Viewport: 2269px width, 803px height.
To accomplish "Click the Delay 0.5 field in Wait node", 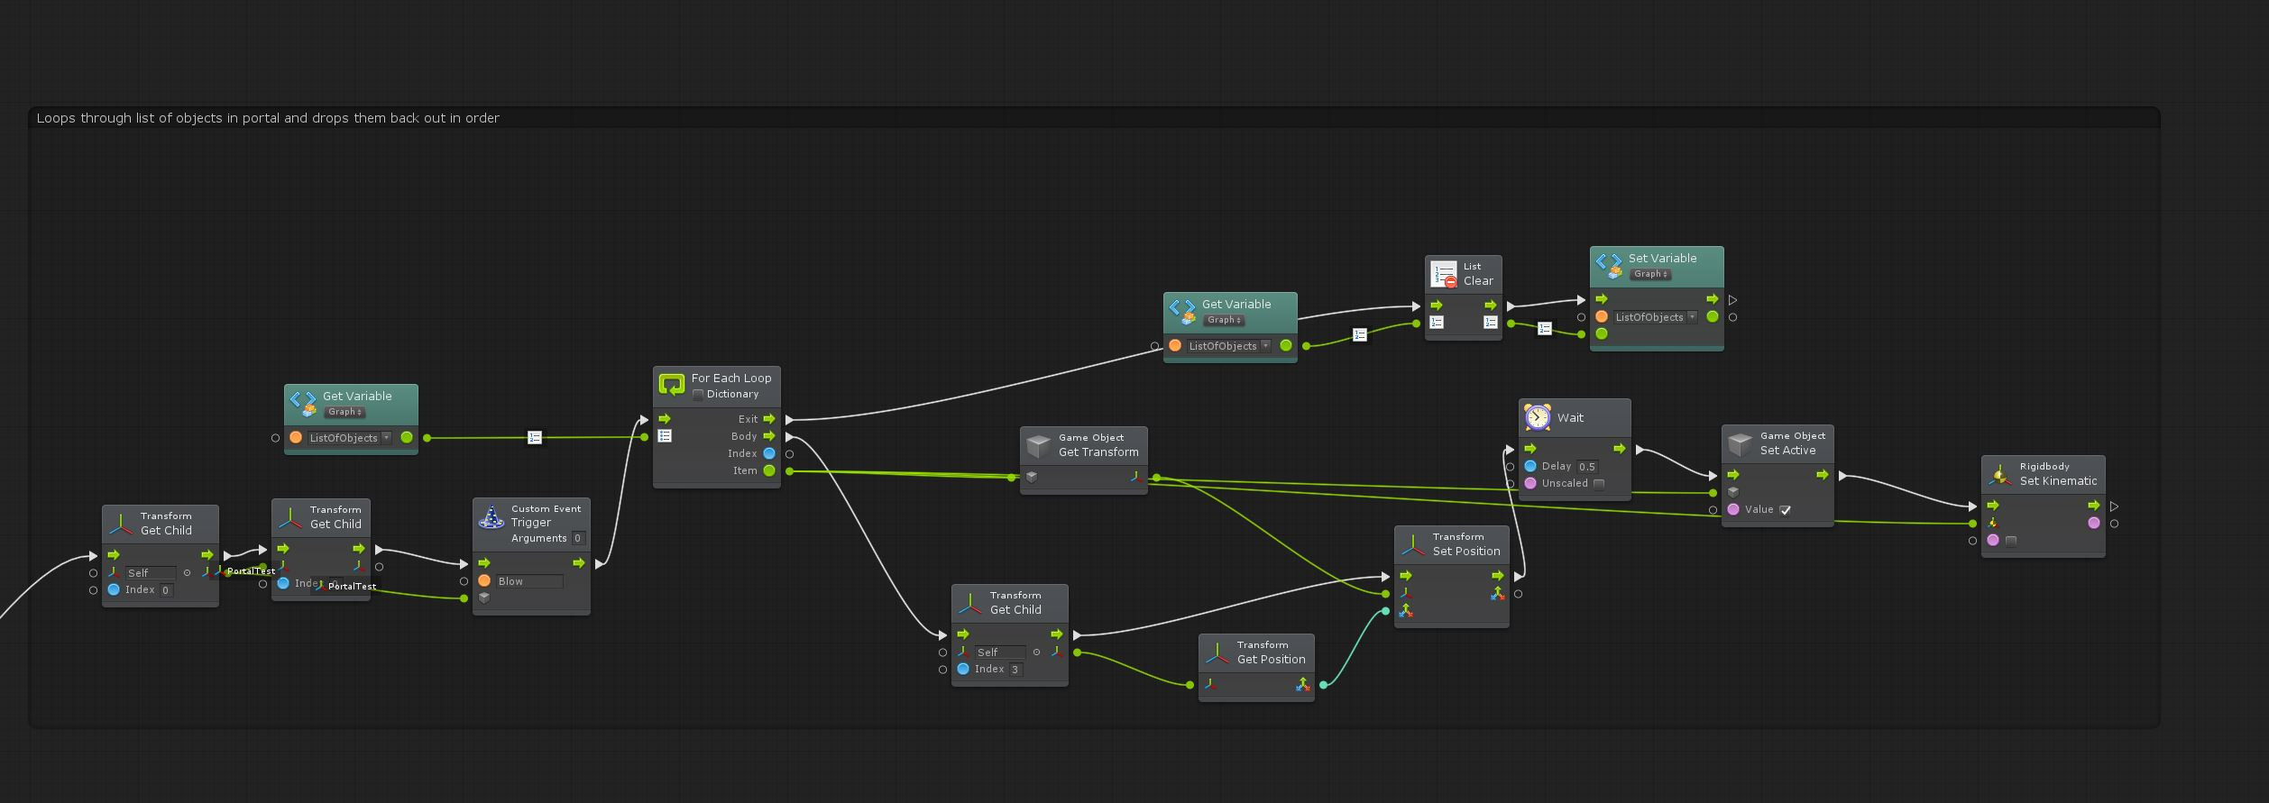I will point(1587,467).
